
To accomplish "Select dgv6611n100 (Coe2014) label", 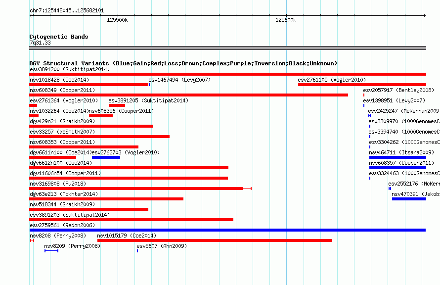I will [x=61, y=152].
